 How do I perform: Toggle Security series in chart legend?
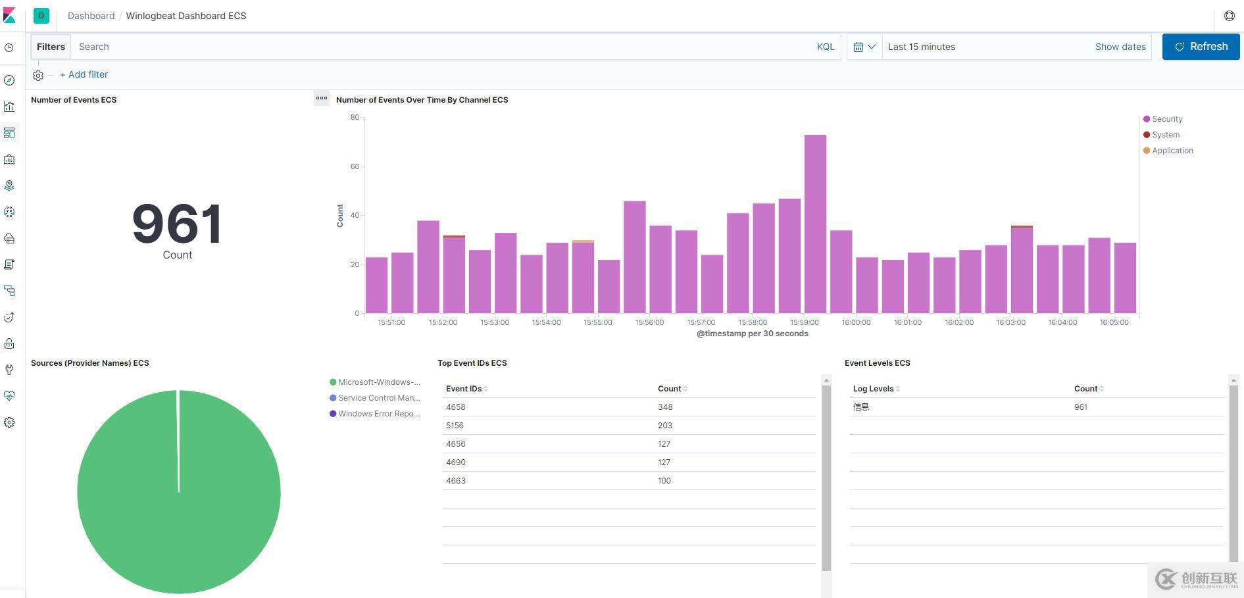click(x=1163, y=119)
